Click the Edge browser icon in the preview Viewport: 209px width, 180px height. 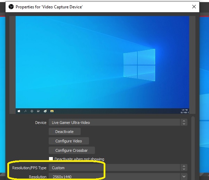pos(45,111)
